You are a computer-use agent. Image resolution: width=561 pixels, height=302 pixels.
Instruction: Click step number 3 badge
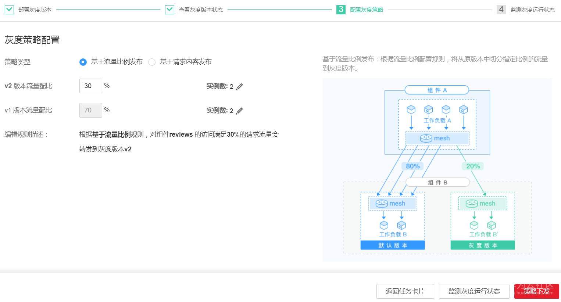coord(341,10)
